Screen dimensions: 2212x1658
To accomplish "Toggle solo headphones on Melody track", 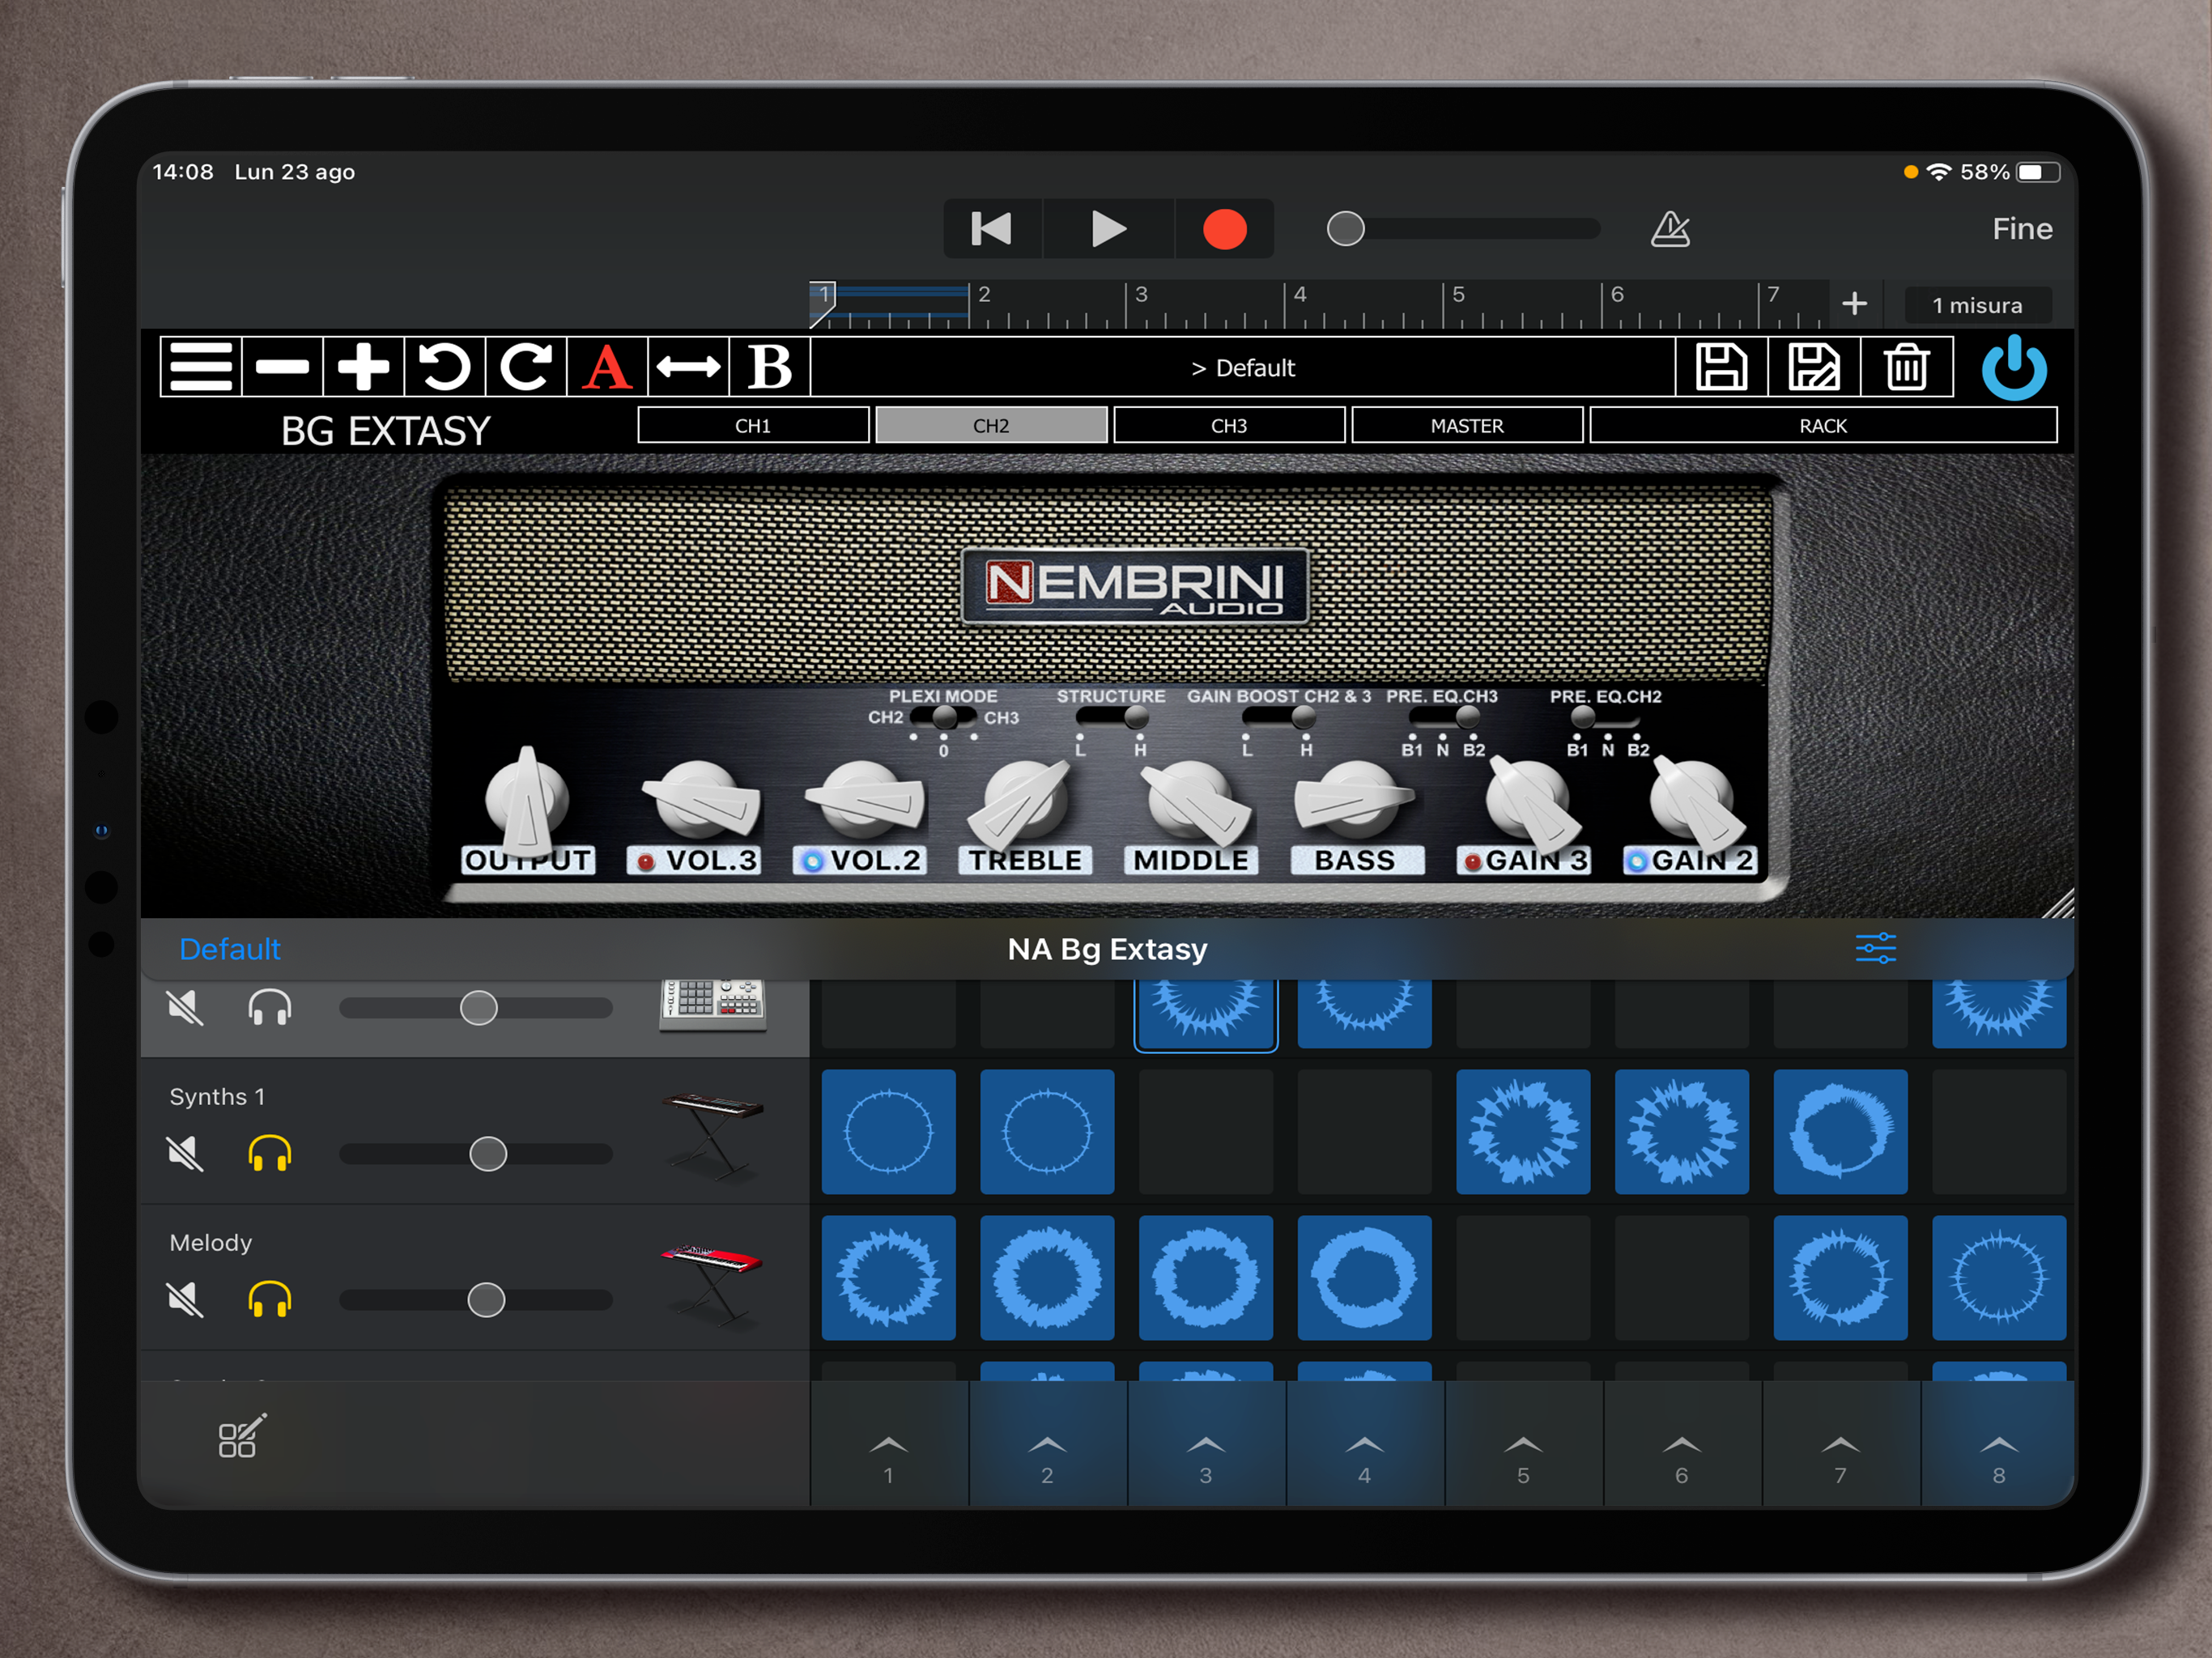I will click(x=269, y=1300).
